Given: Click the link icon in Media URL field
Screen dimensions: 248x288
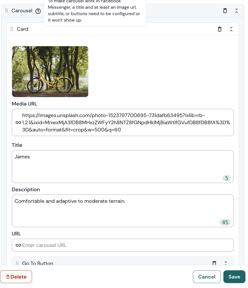Looking at the screenshot, I should 18,122.
